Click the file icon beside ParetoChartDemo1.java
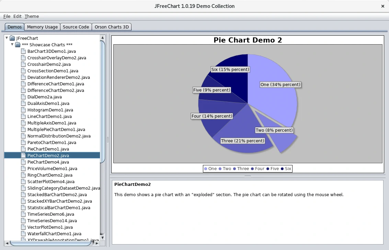The image size is (389, 250). pos(23,142)
